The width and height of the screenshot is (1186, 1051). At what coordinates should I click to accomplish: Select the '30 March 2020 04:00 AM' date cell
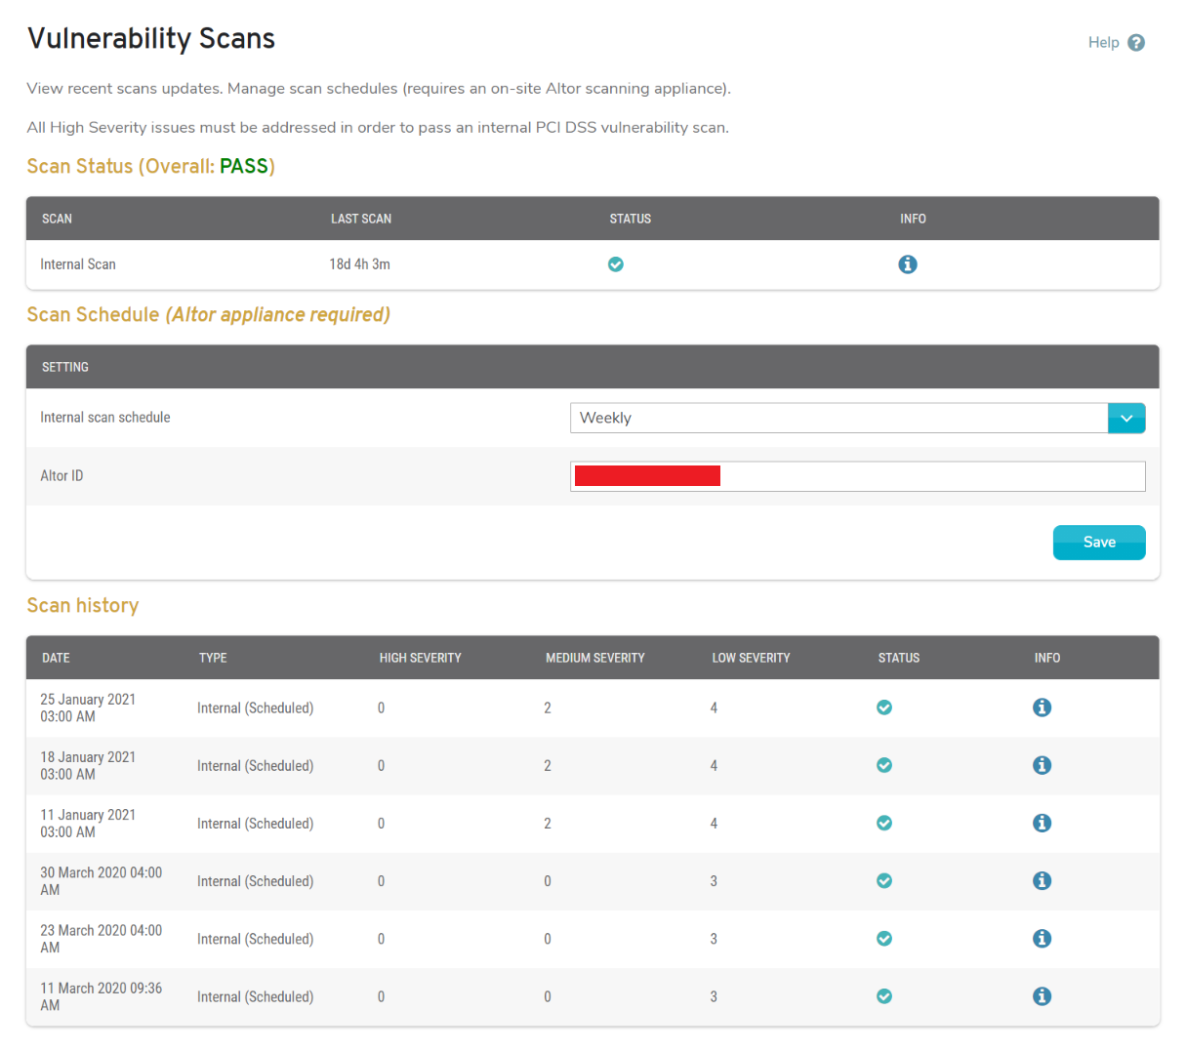(x=102, y=880)
